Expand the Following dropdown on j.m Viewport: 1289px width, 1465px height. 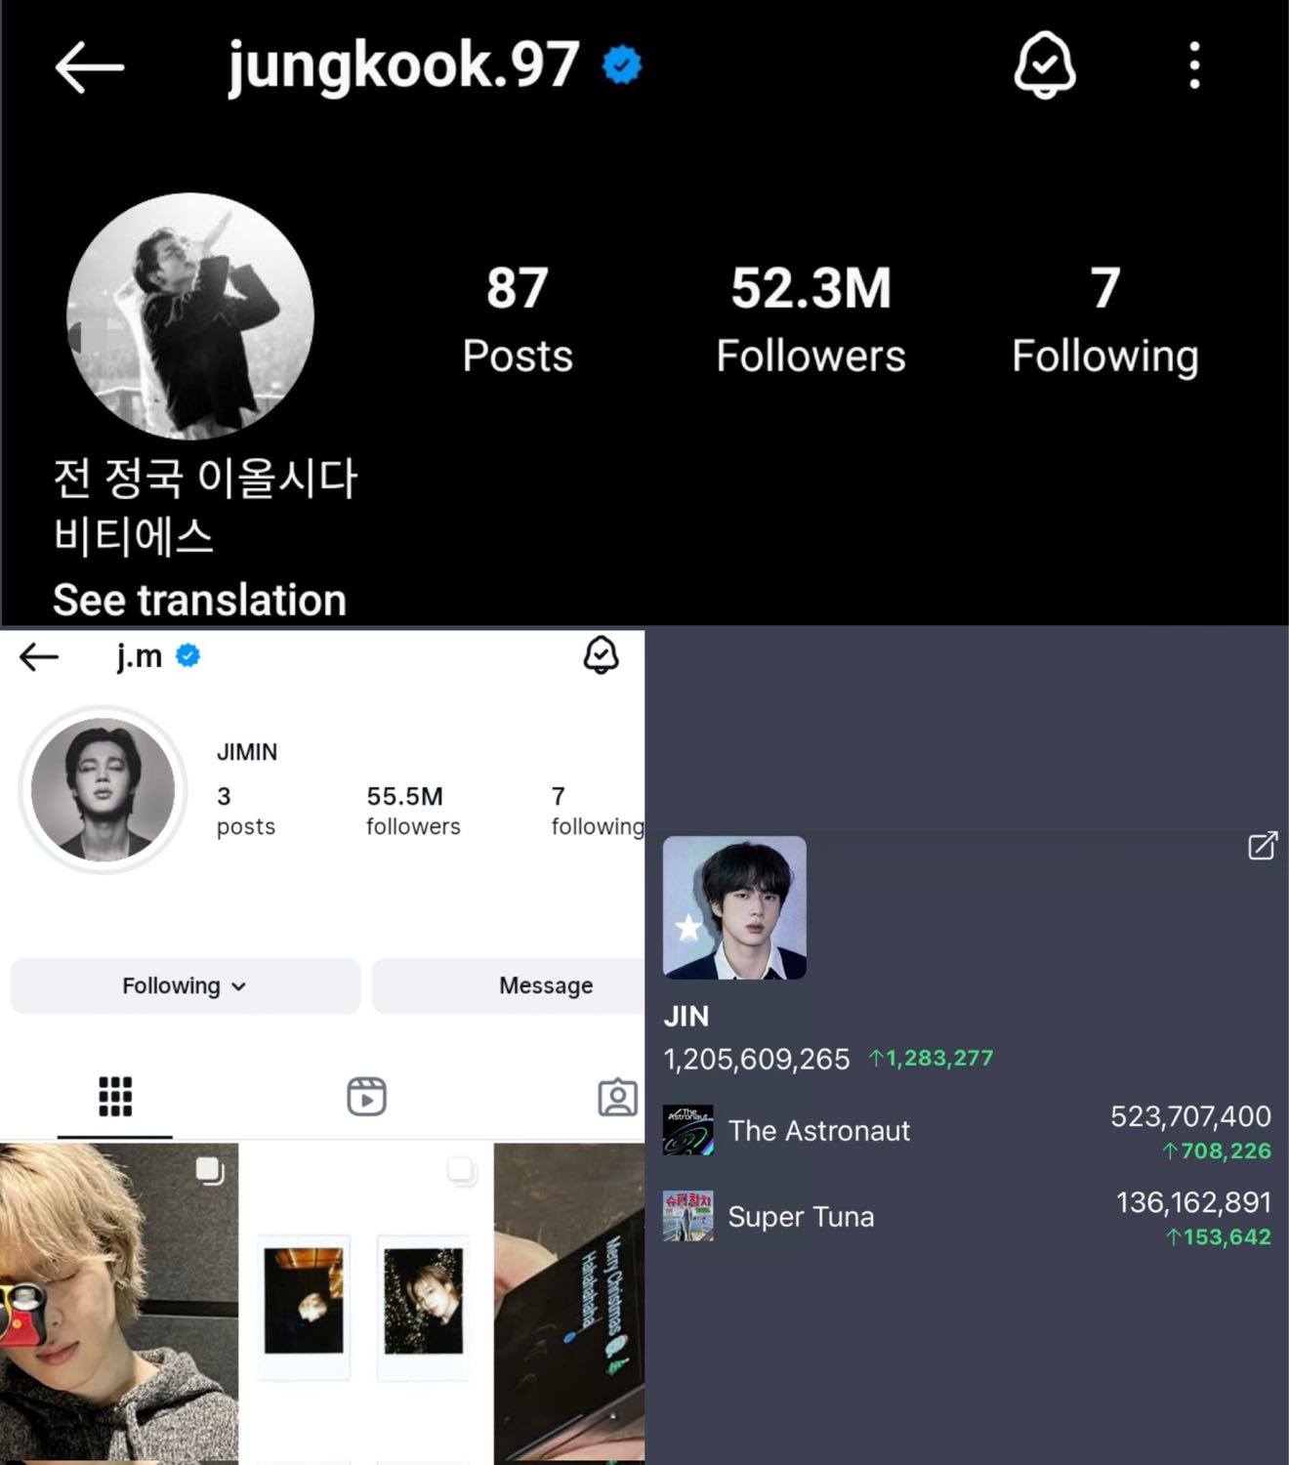click(185, 985)
